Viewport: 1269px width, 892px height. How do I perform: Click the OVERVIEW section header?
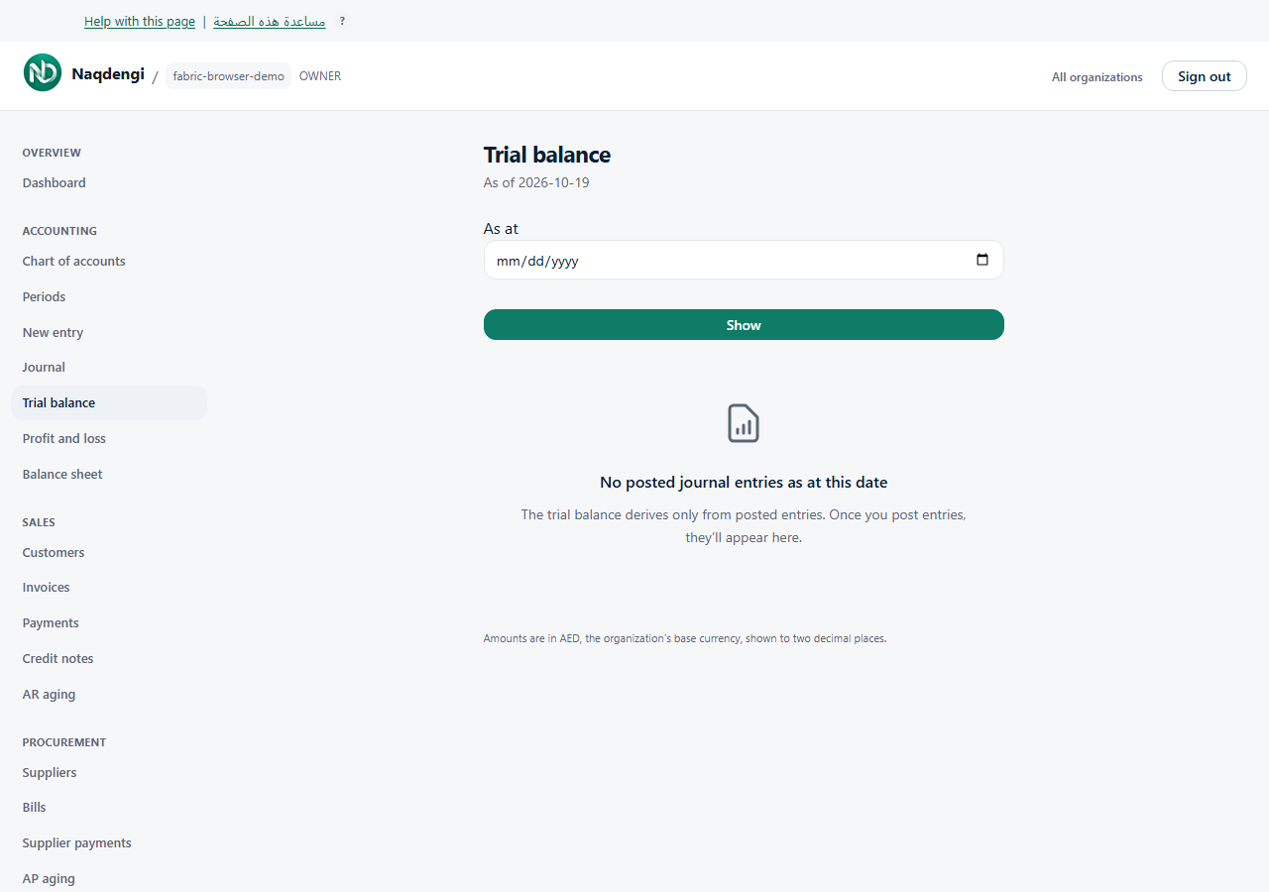click(x=52, y=153)
